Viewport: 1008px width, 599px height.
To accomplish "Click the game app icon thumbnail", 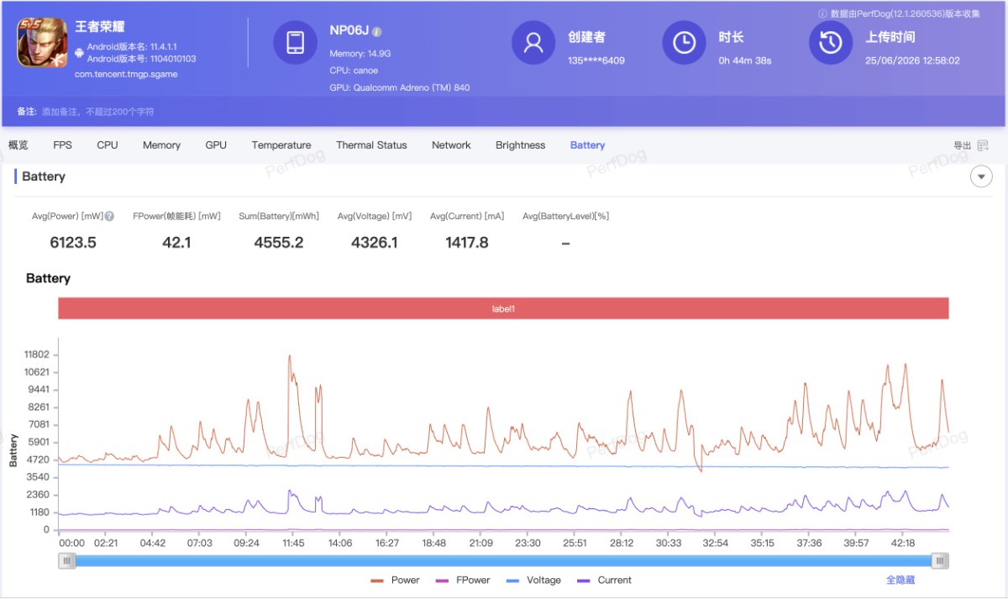I will coord(43,43).
